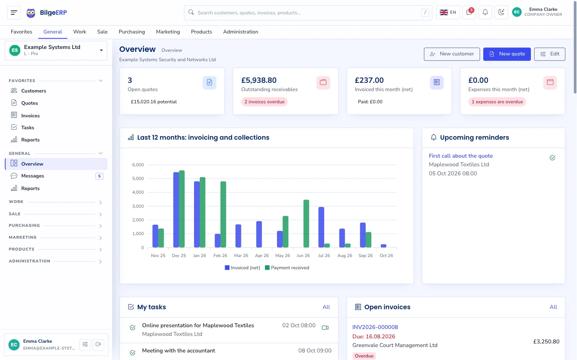Mark Online presentation task as complete
The image size is (577, 360).
coord(133,328)
